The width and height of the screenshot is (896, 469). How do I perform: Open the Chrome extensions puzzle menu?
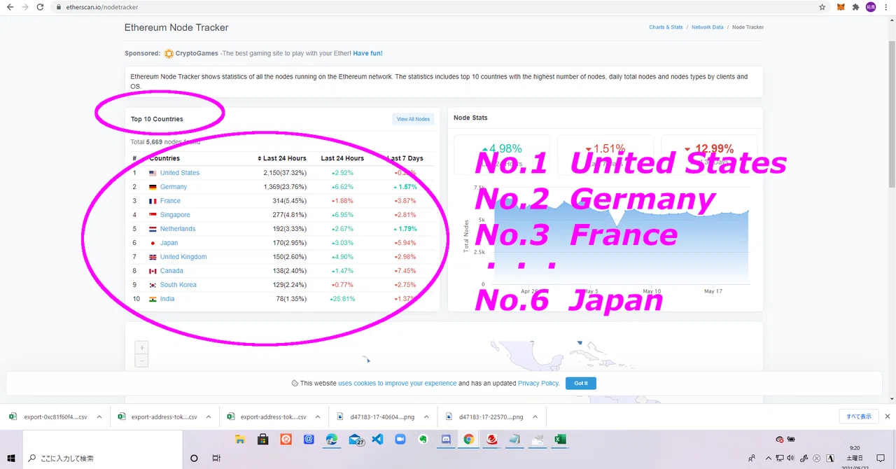(855, 7)
